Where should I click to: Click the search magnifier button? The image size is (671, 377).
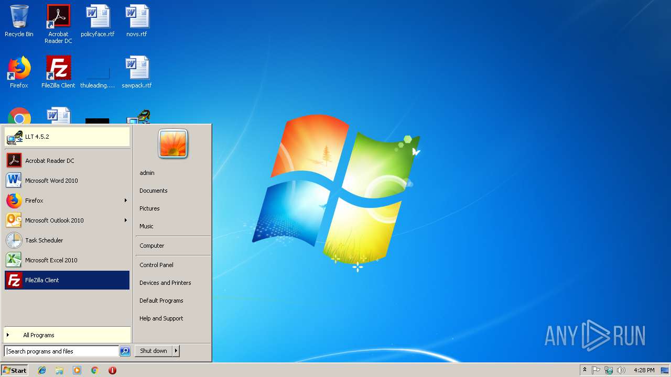click(x=125, y=351)
